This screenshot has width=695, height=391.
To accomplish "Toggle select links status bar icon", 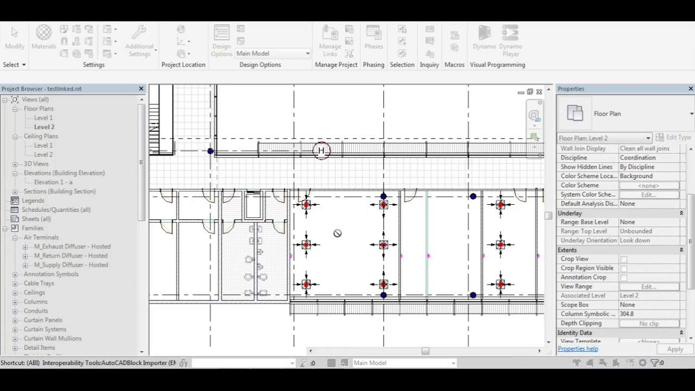I will tap(577, 363).
